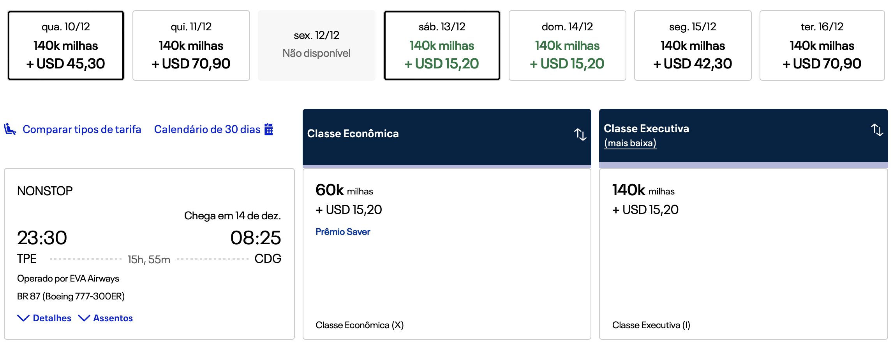Sort by Classe Executiva using the arrows icon

pyautogui.click(x=877, y=129)
